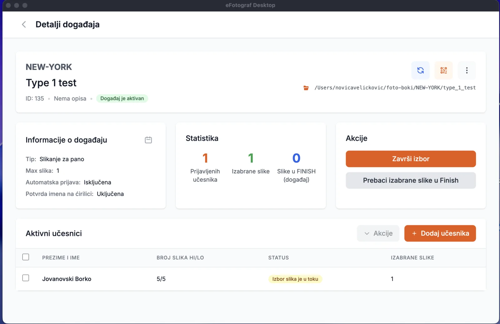The image size is (500, 324).
Task: Click the IZABRANE SLIKE column header
Action: [x=412, y=258]
